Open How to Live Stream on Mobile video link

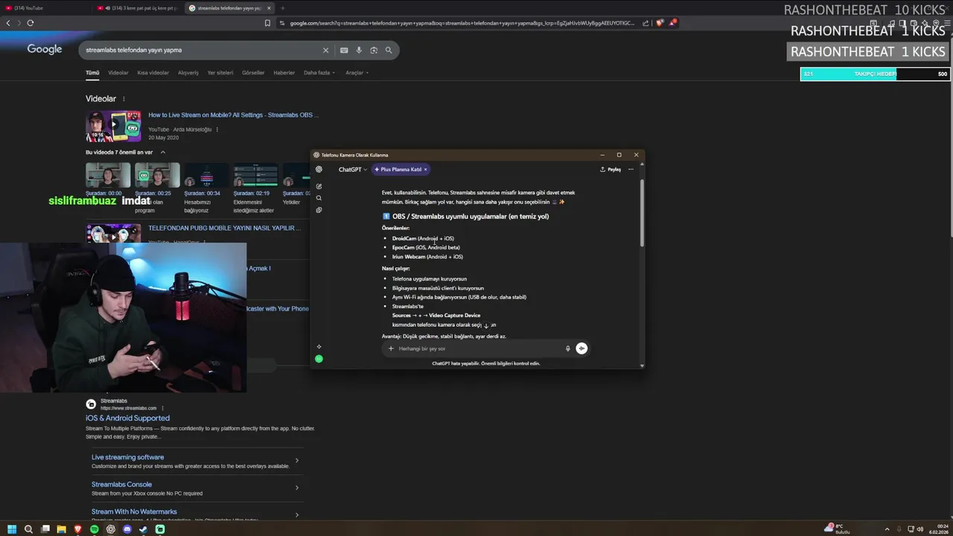coord(233,115)
